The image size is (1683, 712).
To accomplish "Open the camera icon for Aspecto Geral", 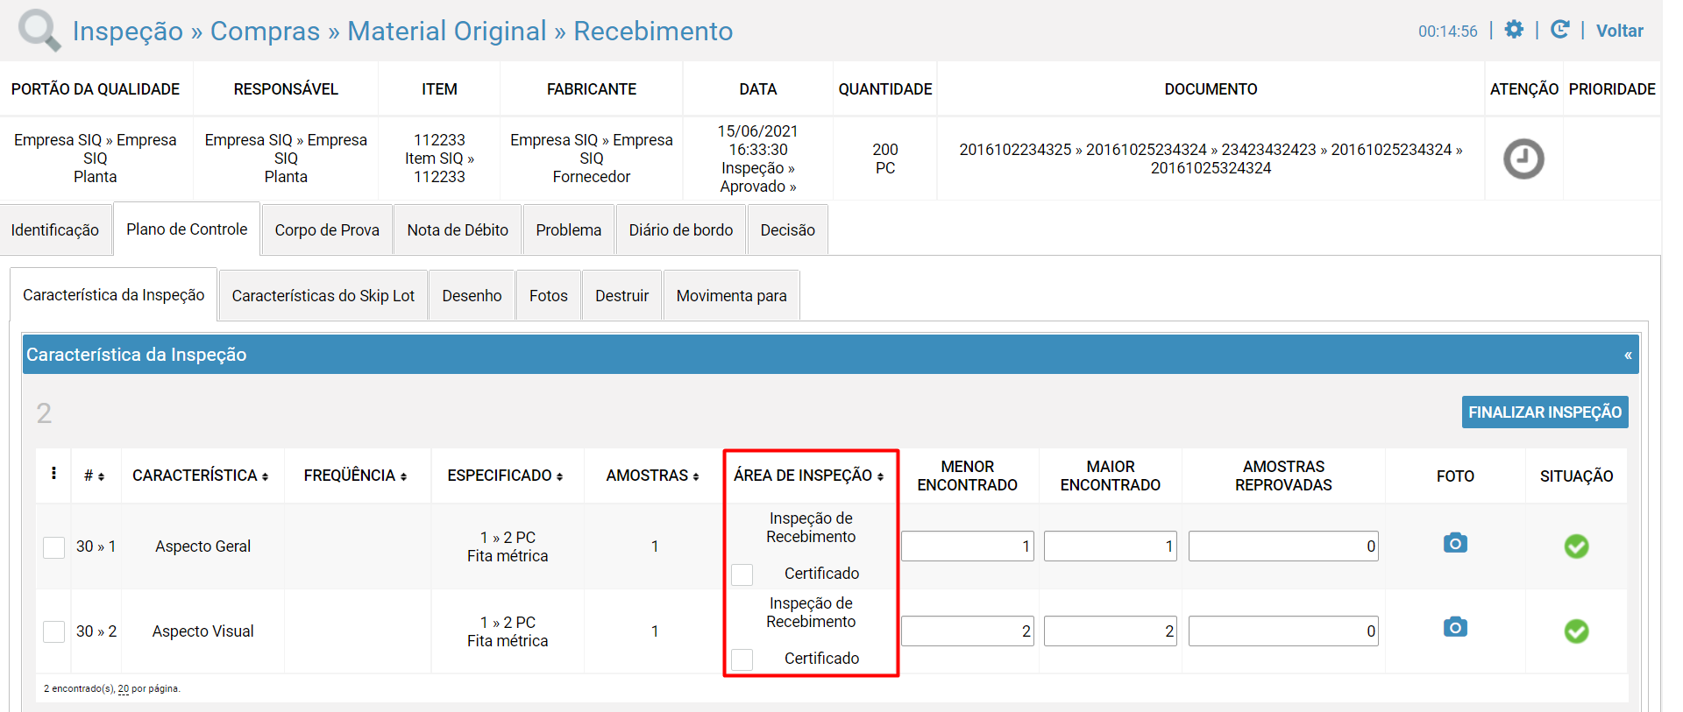I will click(x=1455, y=543).
